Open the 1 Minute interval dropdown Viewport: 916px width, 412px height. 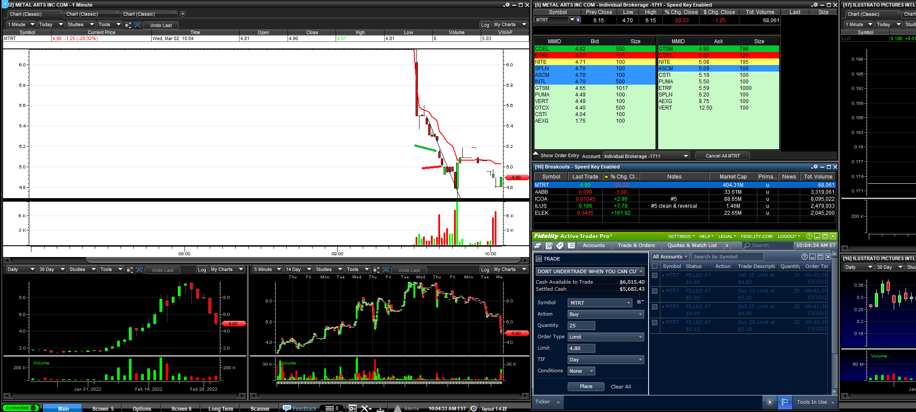click(x=21, y=25)
